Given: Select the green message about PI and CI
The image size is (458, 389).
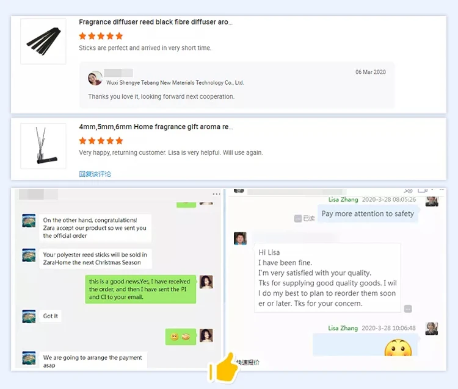Looking at the screenshot, I should [x=140, y=289].
